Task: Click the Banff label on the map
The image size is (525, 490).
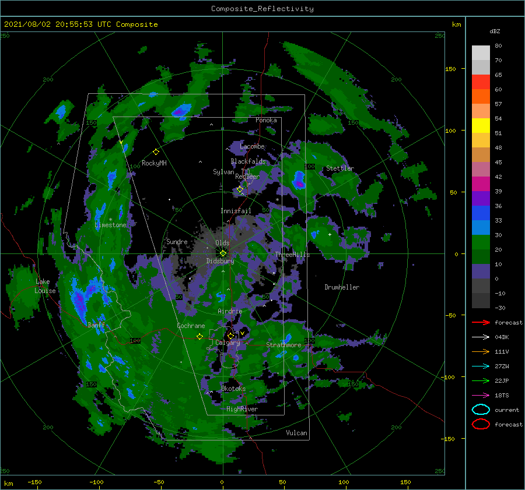Action: pos(96,325)
